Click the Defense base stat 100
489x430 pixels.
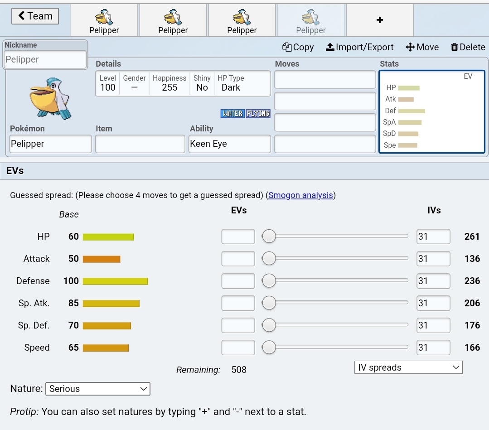tap(71, 281)
